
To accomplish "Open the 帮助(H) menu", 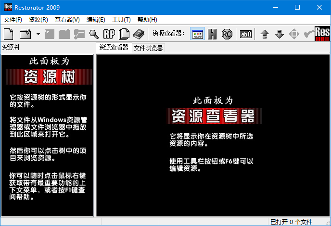I will pos(147,20).
